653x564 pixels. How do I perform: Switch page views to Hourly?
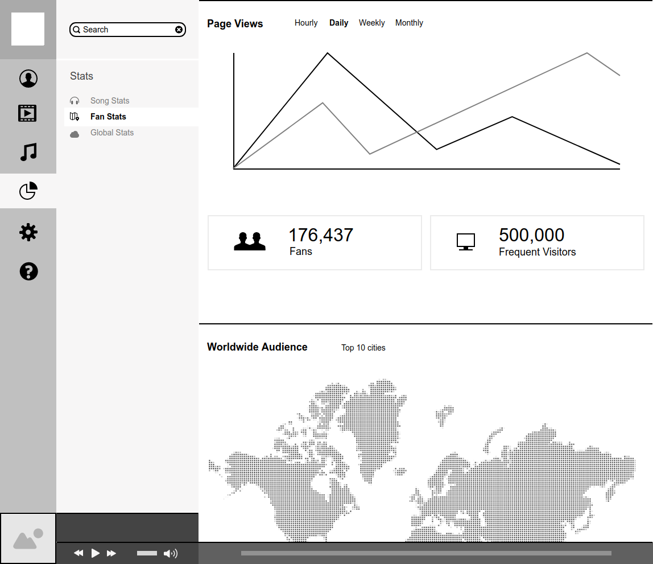306,23
